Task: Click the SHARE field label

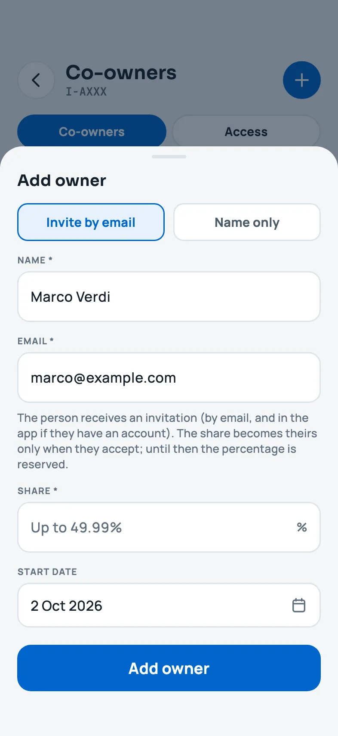Action: (37, 491)
